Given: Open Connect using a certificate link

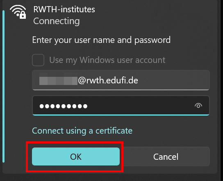Looking at the screenshot, I should click(x=82, y=131).
